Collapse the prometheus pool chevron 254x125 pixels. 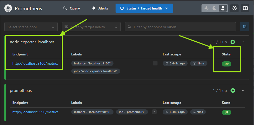243,91
